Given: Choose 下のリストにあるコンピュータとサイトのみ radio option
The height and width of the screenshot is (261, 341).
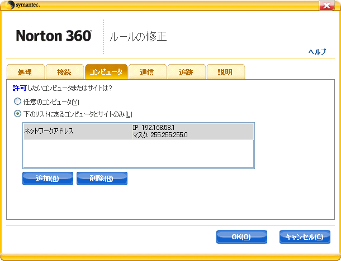Looking at the screenshot, I should pyautogui.click(x=18, y=114).
